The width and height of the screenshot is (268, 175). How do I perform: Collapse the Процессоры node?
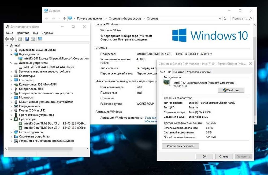[11, 119]
